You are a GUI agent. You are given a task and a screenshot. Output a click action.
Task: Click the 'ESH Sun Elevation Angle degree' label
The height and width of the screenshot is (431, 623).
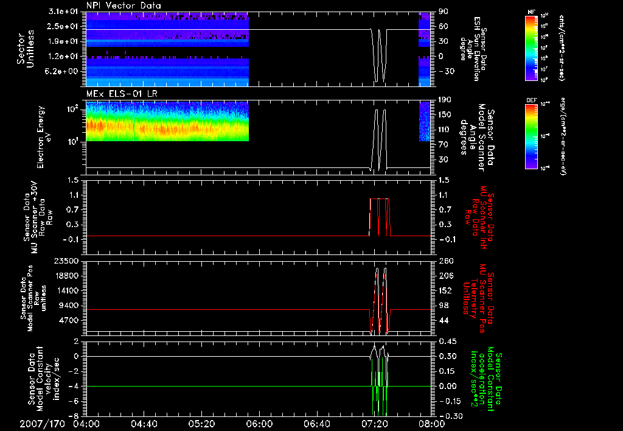[473, 49]
